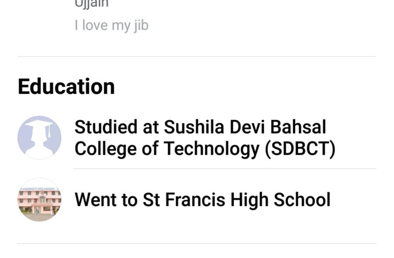Tap the tassel on the graduation cap
Viewport: 394px width, 258px height.
point(49,132)
